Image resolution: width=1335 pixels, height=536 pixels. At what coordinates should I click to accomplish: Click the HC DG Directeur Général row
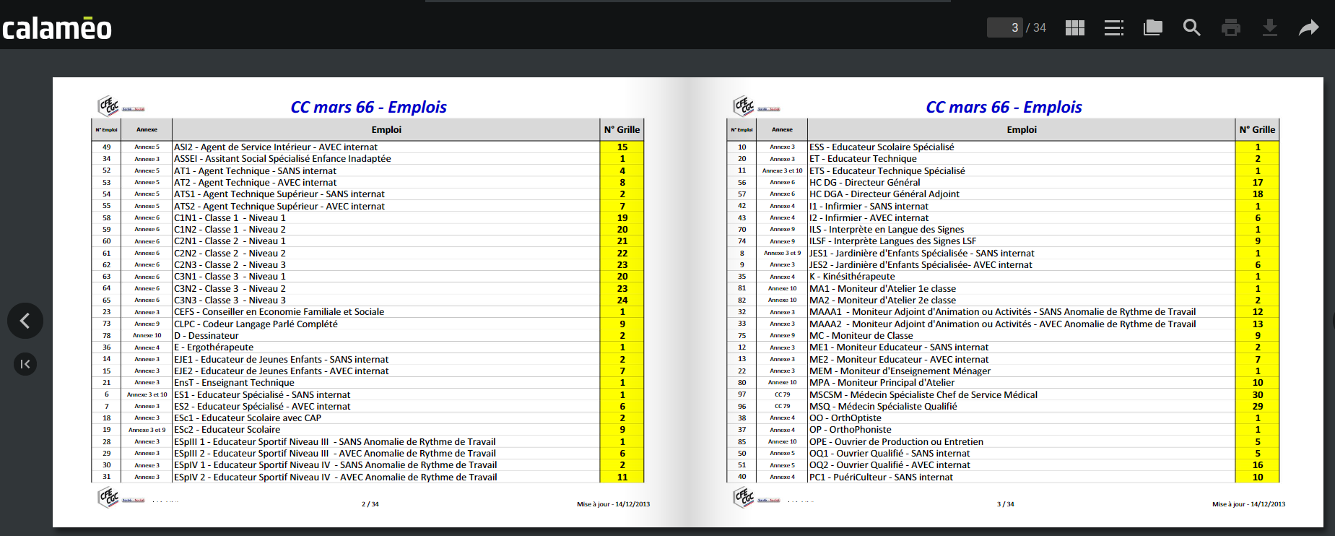[1003, 182]
